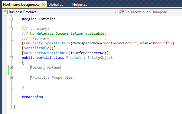
Task: Click the 'partial' keyword
Action: [44, 58]
